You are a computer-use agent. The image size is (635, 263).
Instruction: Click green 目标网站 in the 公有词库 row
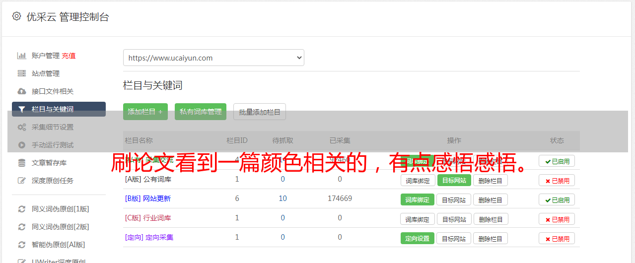454,180
